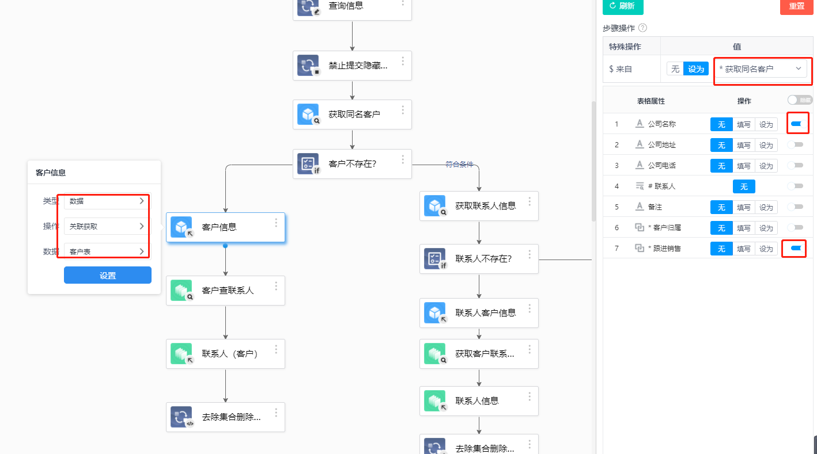Open the 联系人（客户） node options menu
This screenshot has width=817, height=454.
pos(276,349)
